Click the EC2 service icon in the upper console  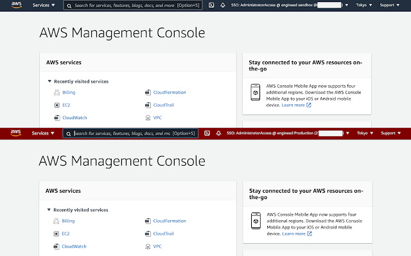(x=57, y=105)
